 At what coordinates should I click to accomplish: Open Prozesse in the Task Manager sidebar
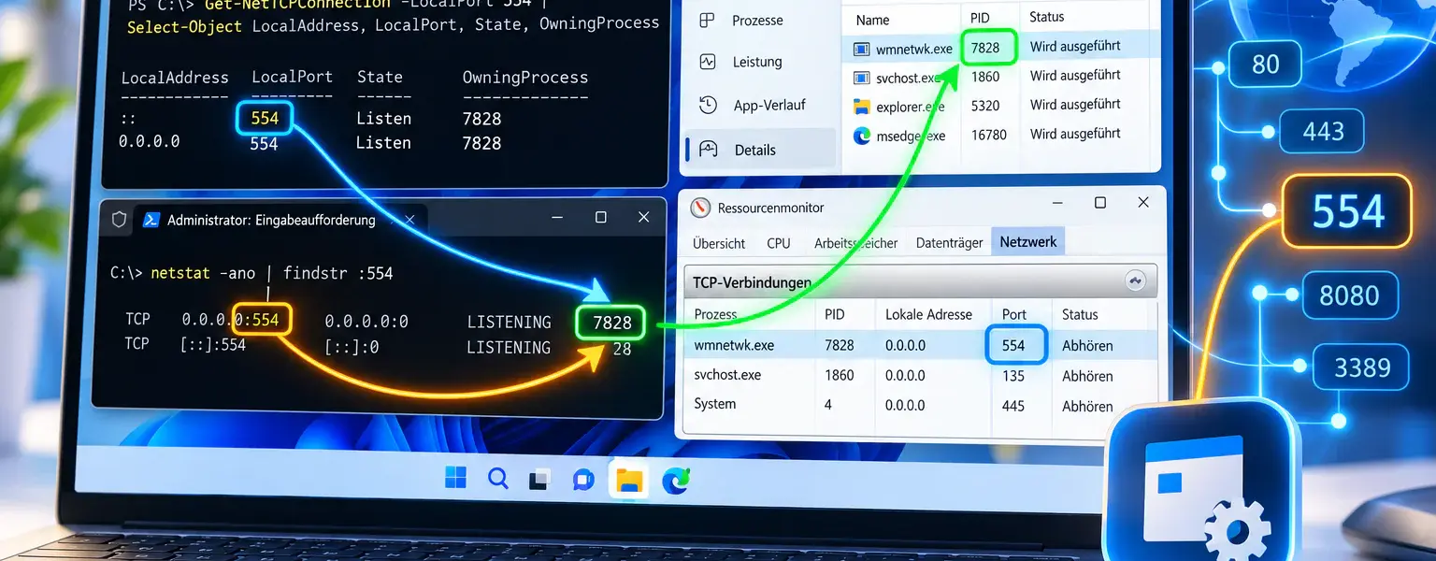click(757, 20)
